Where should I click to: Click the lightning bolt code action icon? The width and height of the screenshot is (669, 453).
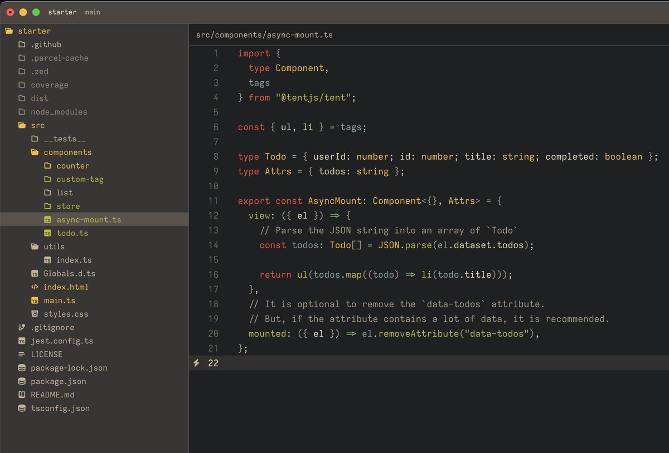[x=196, y=363]
